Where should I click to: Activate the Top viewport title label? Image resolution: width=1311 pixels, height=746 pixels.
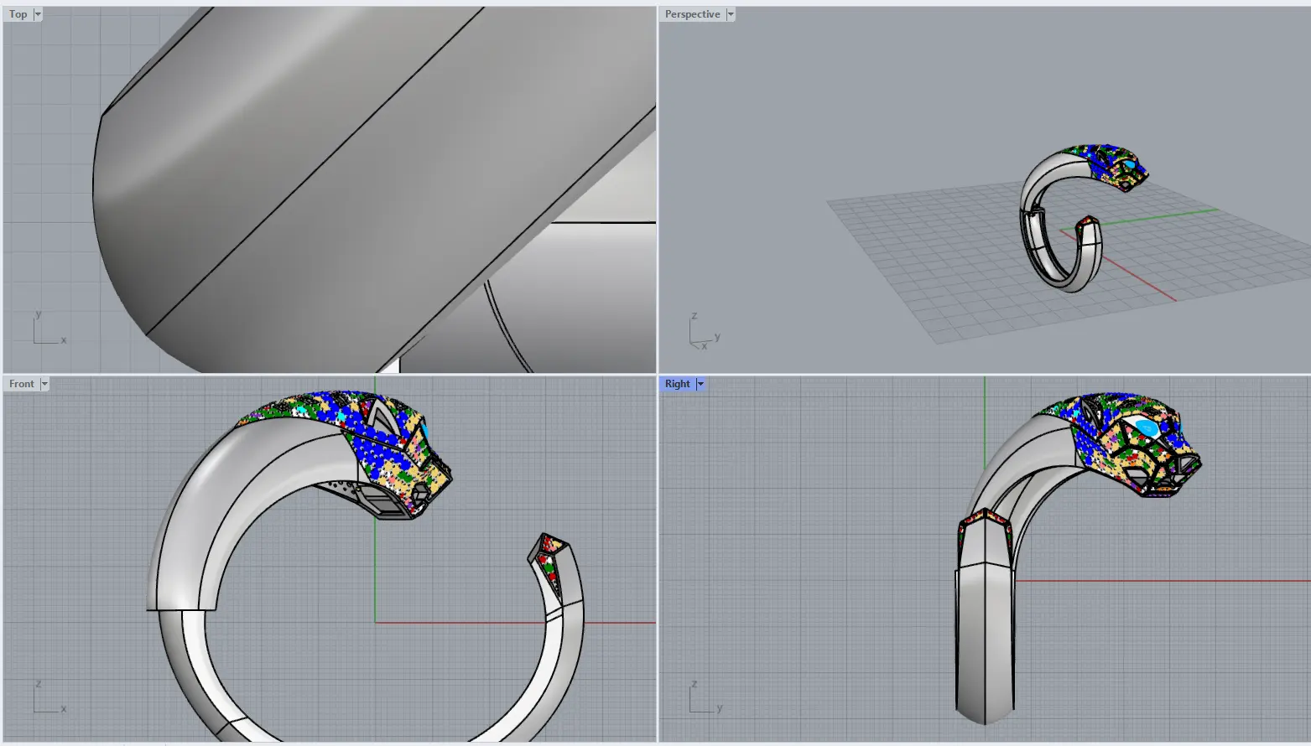pos(18,14)
